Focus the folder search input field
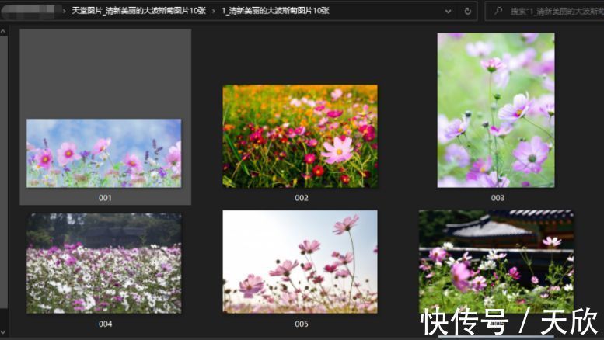Viewport: 604px width, 340px height. pyautogui.click(x=553, y=12)
